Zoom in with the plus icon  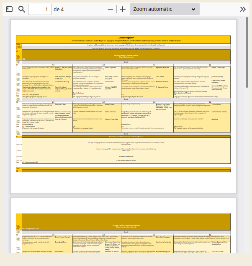click(123, 9)
